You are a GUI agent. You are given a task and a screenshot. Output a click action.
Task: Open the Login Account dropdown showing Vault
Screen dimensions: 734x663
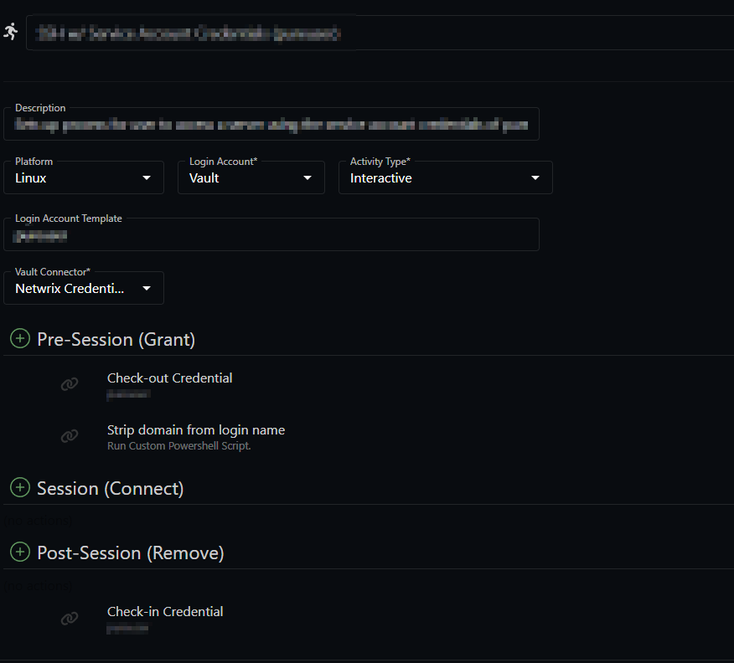tap(251, 178)
